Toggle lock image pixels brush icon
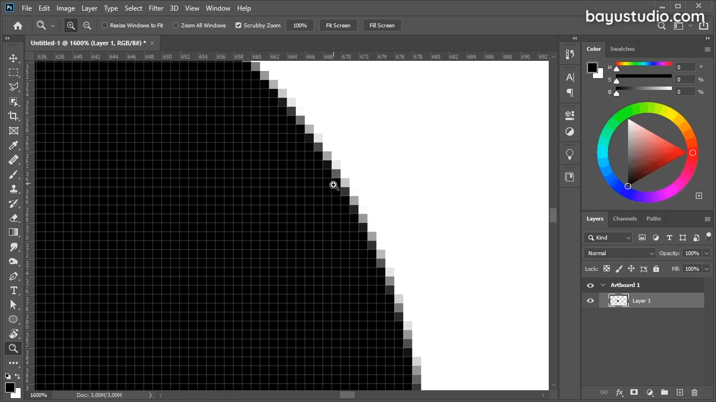The height and width of the screenshot is (402, 716). click(x=619, y=269)
